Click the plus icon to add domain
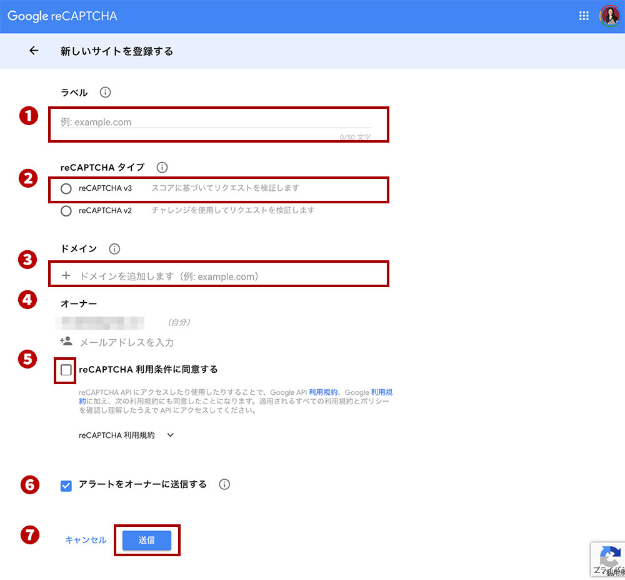625x580 pixels. (x=66, y=276)
